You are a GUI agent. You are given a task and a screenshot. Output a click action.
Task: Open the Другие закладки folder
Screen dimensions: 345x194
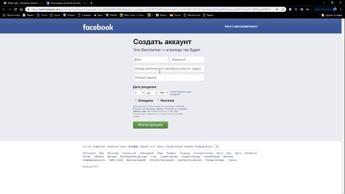tap(332, 15)
